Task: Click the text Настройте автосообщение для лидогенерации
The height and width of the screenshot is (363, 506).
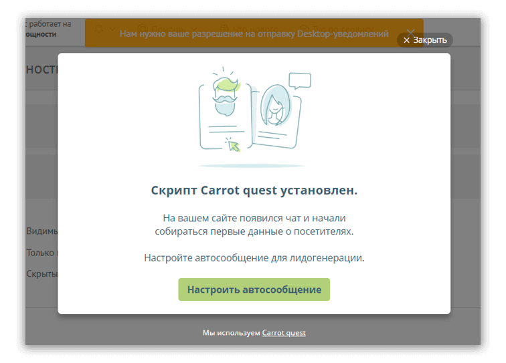Action: coord(254,258)
